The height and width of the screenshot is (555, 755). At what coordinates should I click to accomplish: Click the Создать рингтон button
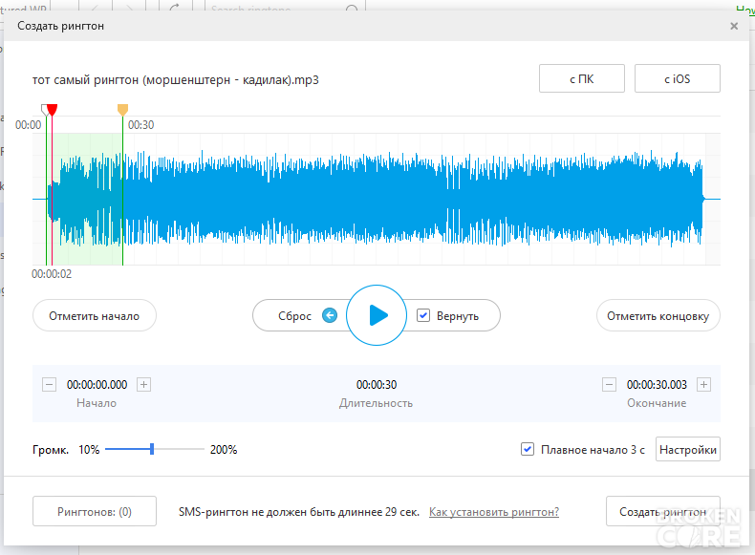pyautogui.click(x=663, y=511)
